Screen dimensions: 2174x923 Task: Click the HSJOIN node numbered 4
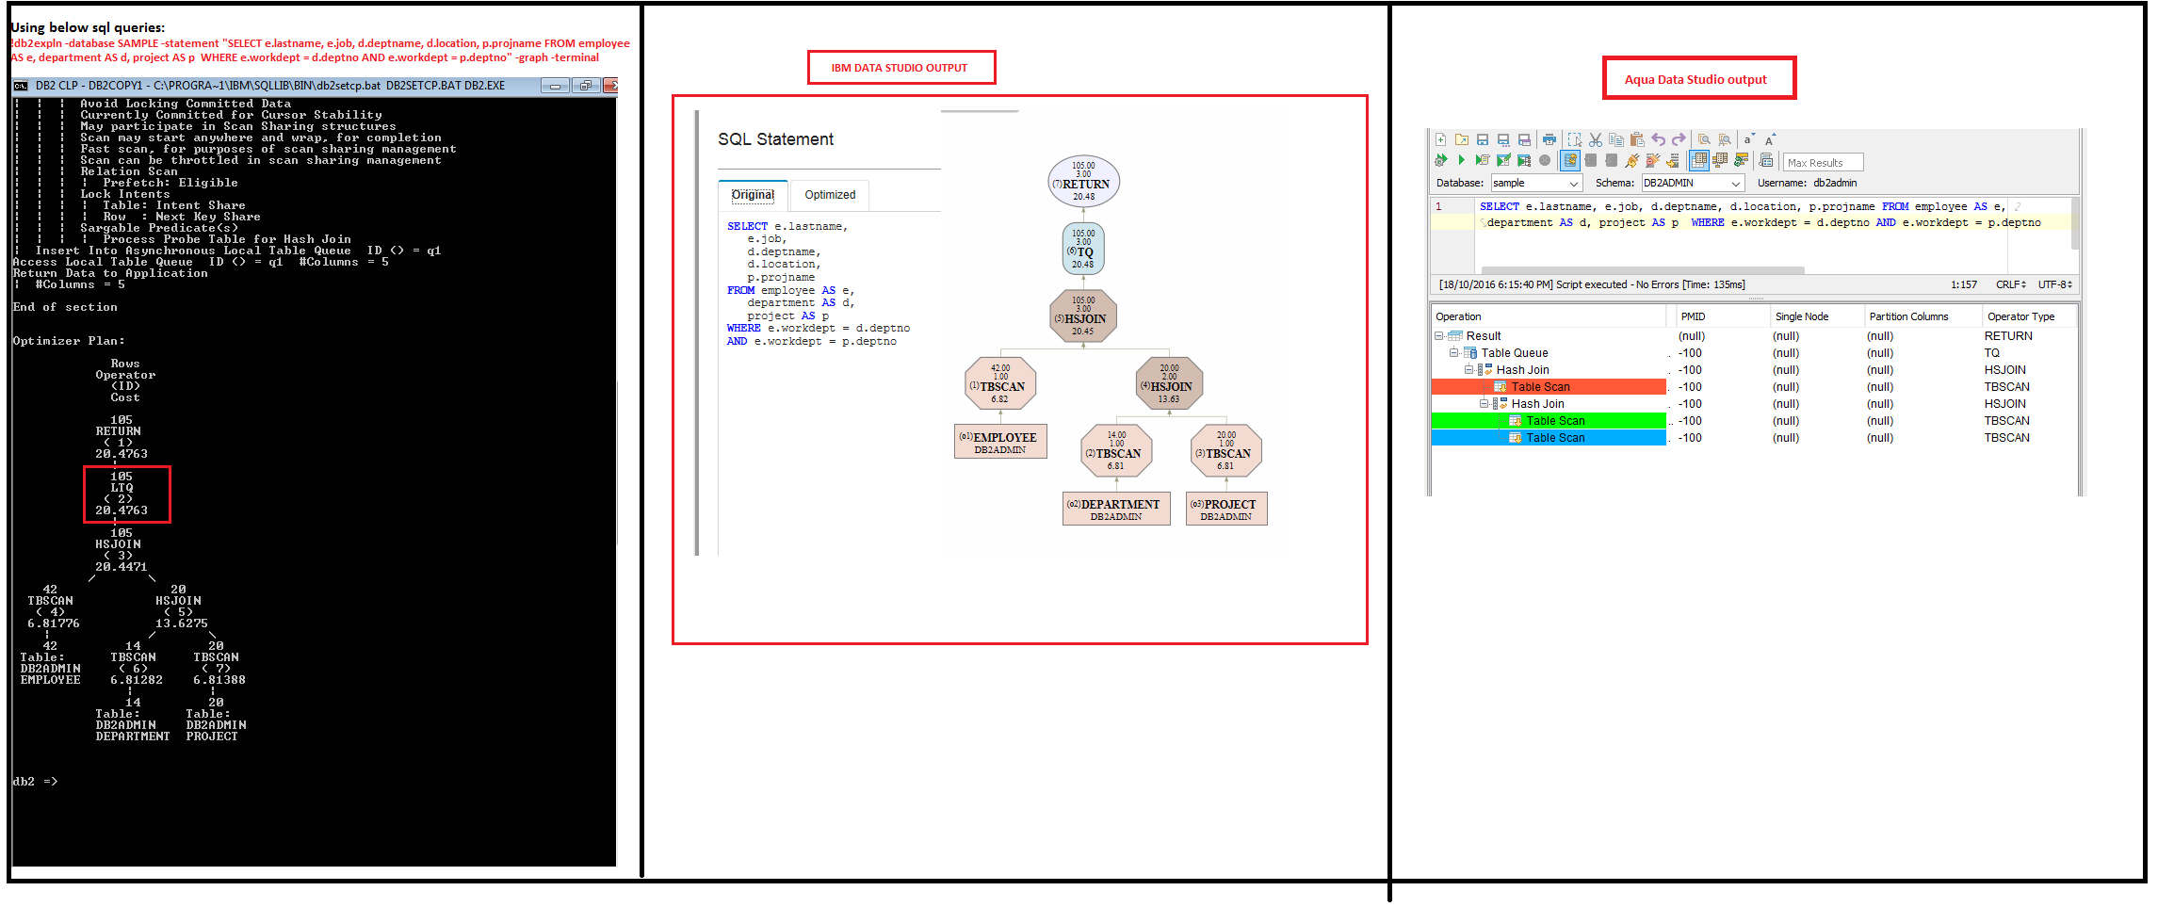pos(1169,383)
